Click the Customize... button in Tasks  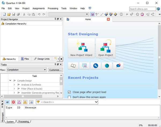pyautogui.click(x=55, y=70)
